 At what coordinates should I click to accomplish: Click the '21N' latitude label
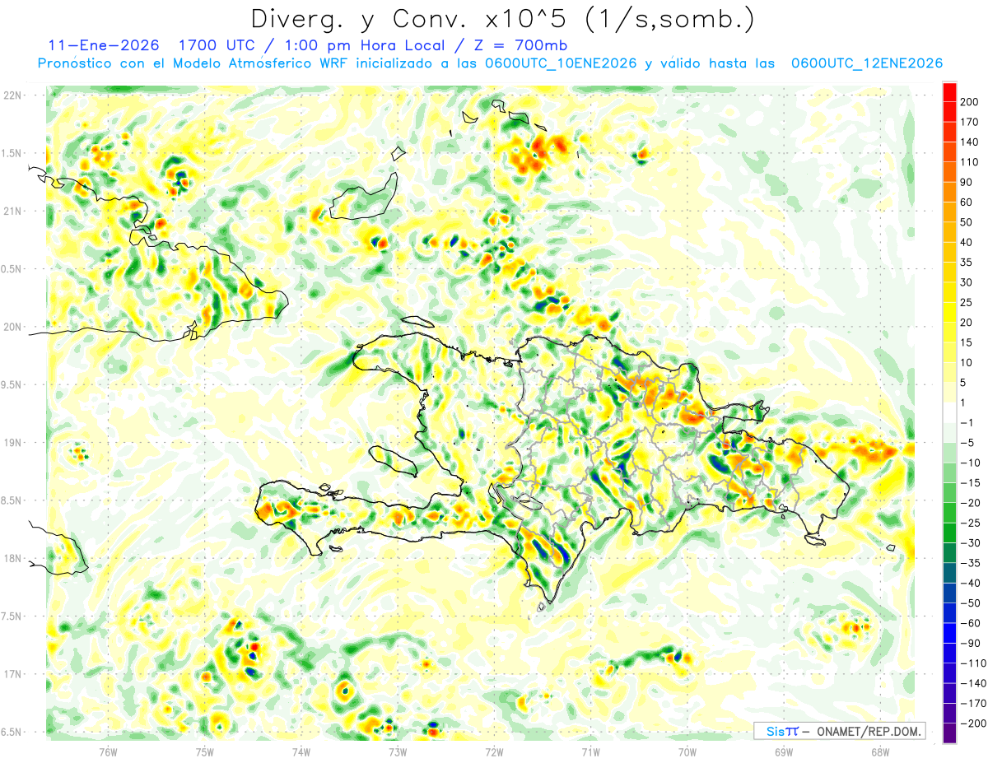pyautogui.click(x=12, y=211)
